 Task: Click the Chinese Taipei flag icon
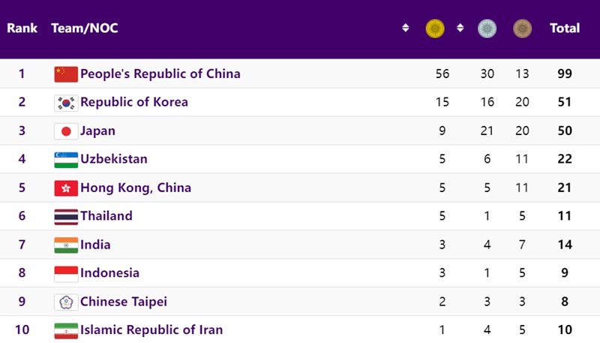click(66, 302)
